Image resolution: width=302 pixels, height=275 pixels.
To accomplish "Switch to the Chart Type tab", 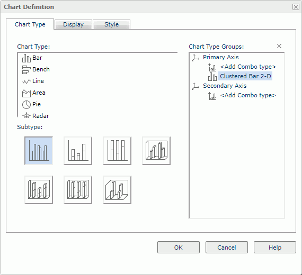I will [x=30, y=24].
